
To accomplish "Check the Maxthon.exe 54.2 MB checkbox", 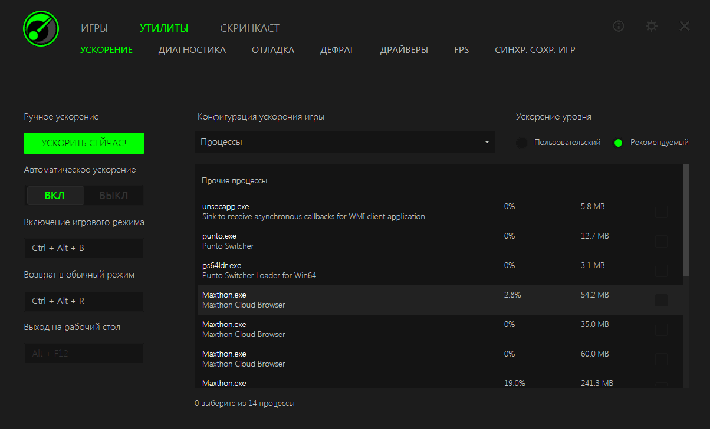I will point(661,300).
